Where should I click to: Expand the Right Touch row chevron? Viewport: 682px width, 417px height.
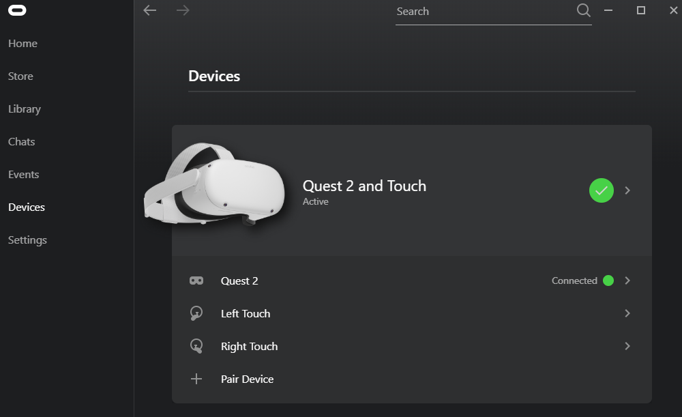pyautogui.click(x=627, y=346)
